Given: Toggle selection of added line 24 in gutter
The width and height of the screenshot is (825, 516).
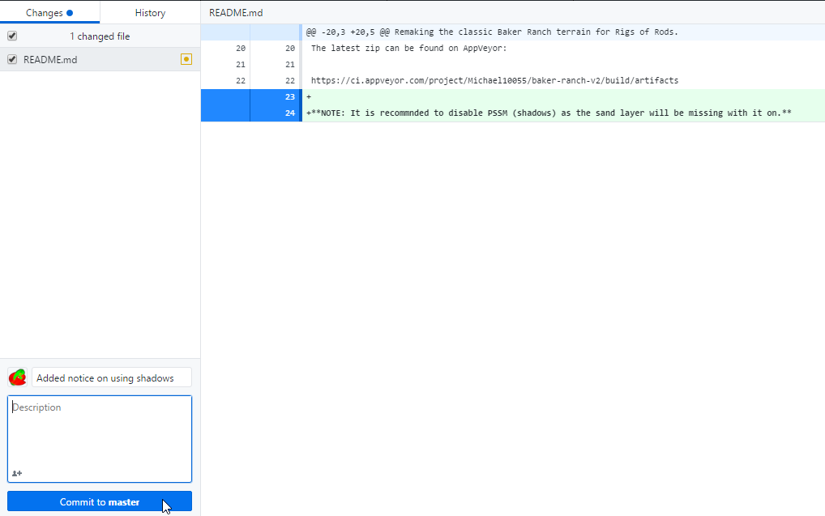Looking at the screenshot, I should (250, 113).
